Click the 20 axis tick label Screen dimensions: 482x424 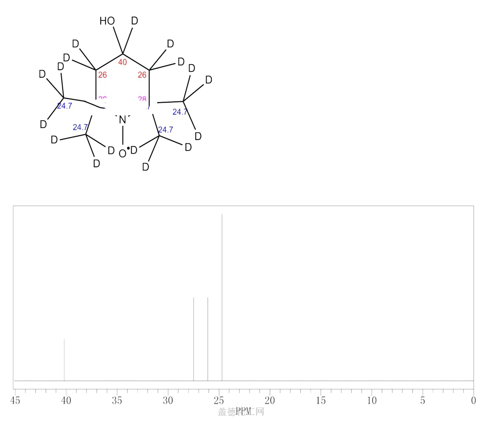[x=270, y=400]
